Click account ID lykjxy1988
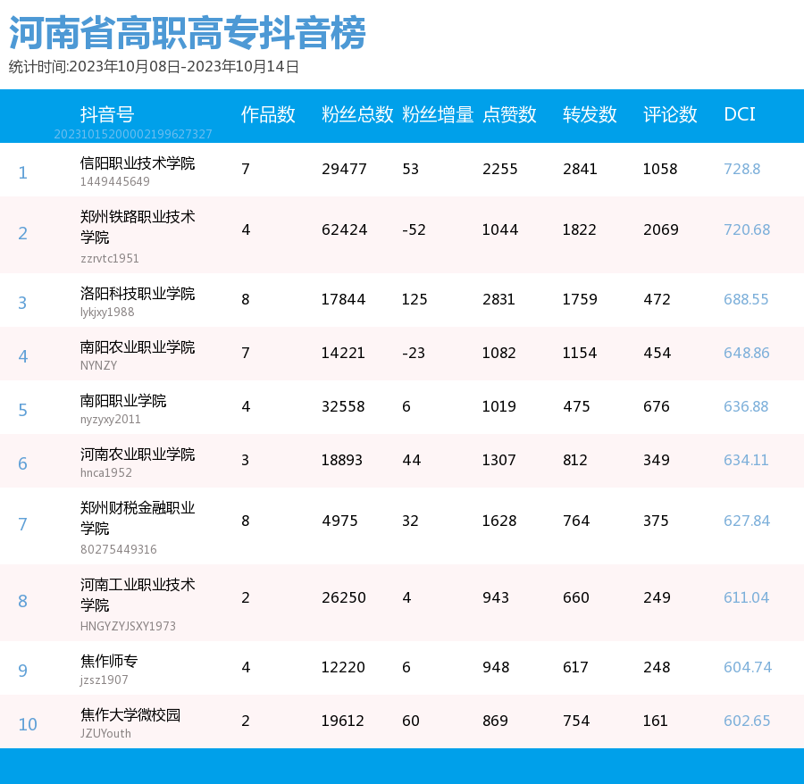The height and width of the screenshot is (784, 804). [x=107, y=312]
